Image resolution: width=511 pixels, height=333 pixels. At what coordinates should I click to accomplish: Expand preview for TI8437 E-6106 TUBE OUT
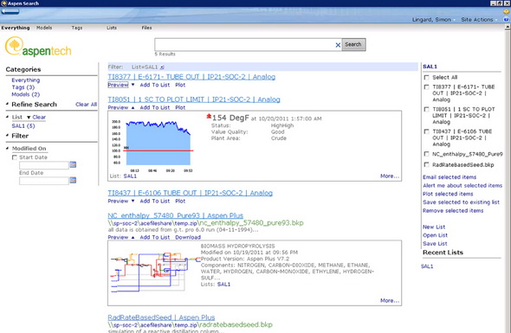tap(133, 202)
